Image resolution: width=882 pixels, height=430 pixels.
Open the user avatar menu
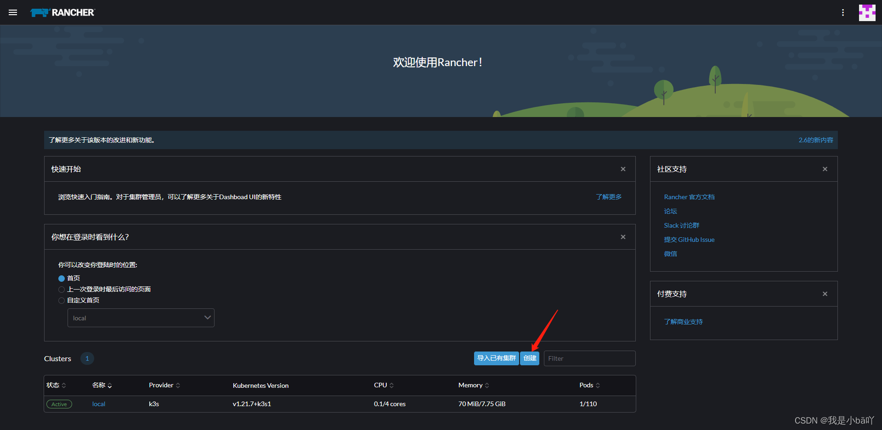click(x=867, y=12)
